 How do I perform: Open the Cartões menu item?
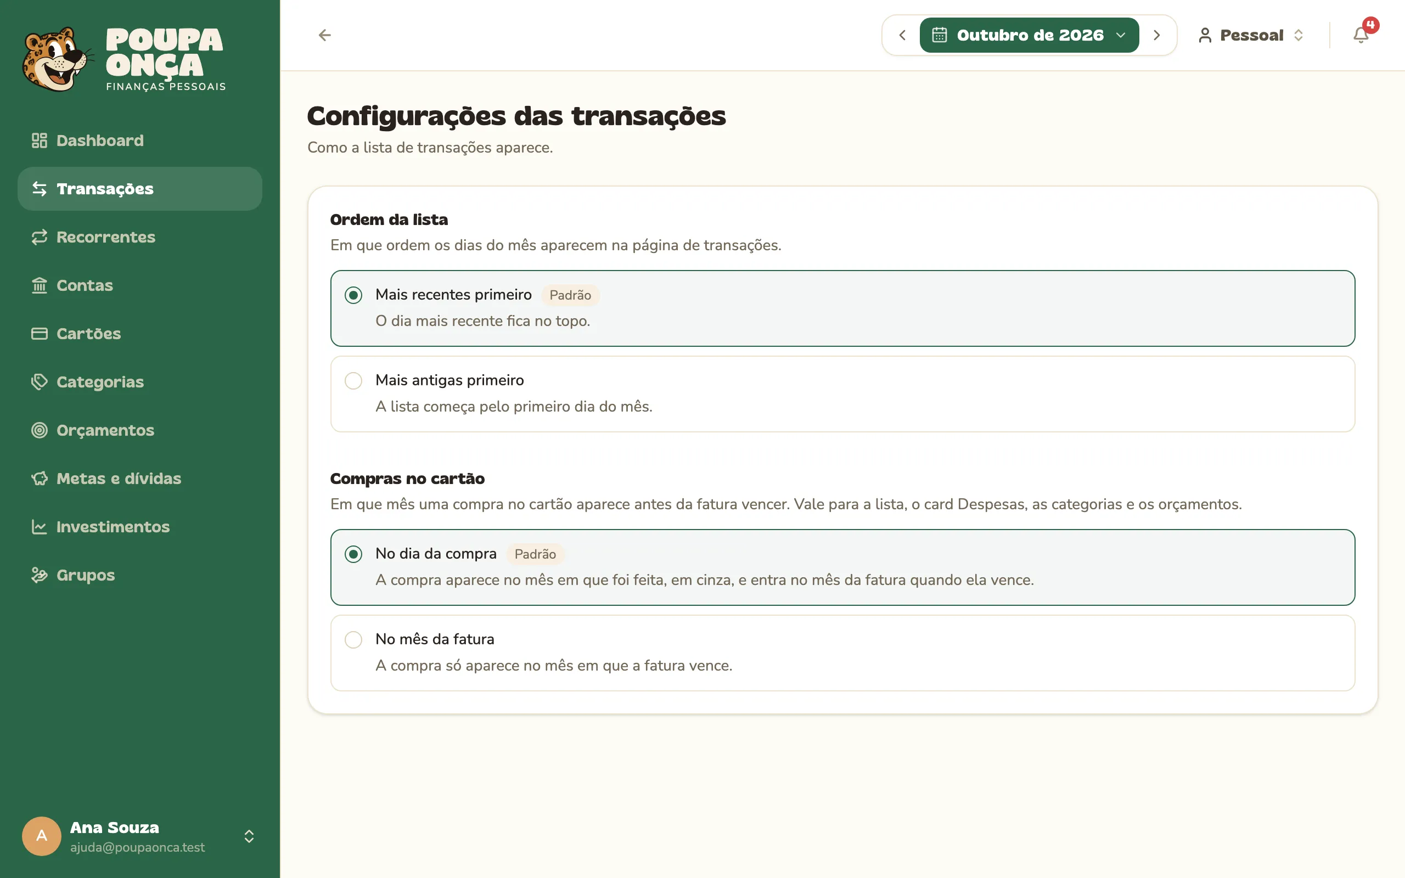coord(140,333)
